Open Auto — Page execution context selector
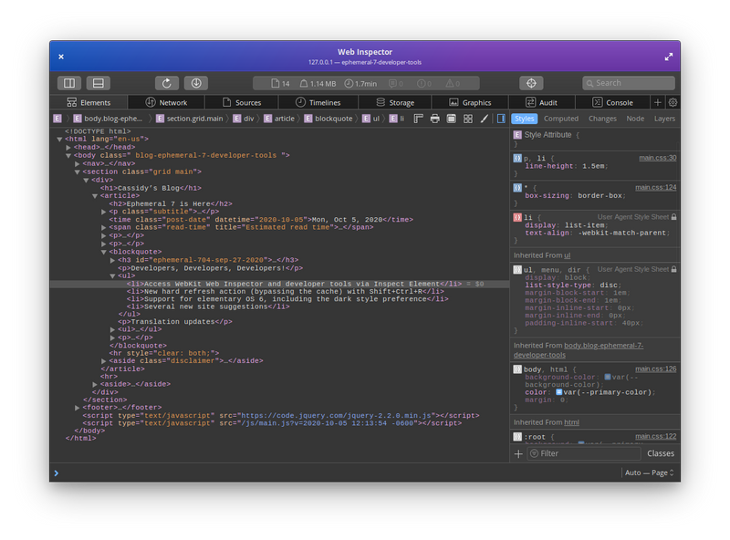This screenshot has width=730, height=540. tap(650, 473)
